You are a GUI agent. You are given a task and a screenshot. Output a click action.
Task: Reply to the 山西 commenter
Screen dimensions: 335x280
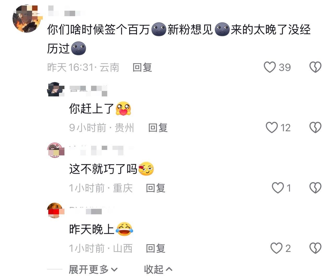click(x=155, y=248)
